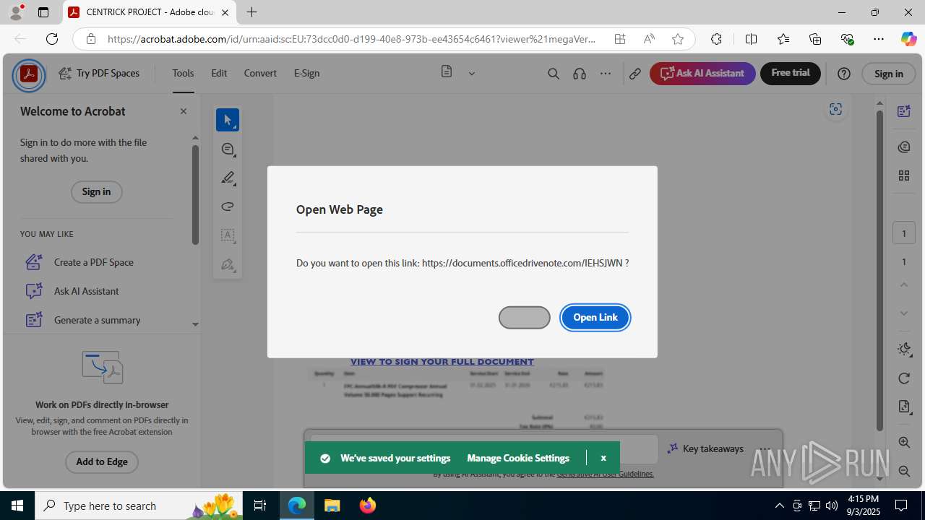This screenshot has width=925, height=520.
Task: Select the arrow selection tool
Action: point(228,120)
